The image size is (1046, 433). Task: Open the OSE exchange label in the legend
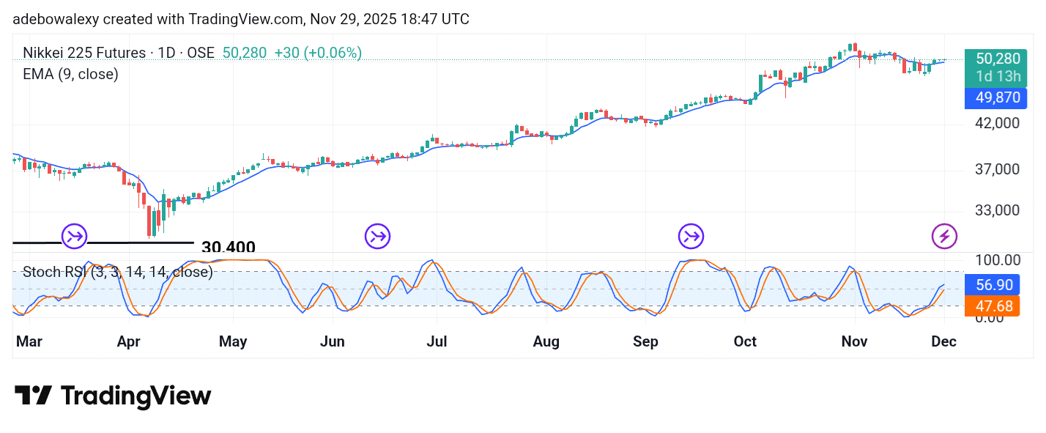coord(203,53)
